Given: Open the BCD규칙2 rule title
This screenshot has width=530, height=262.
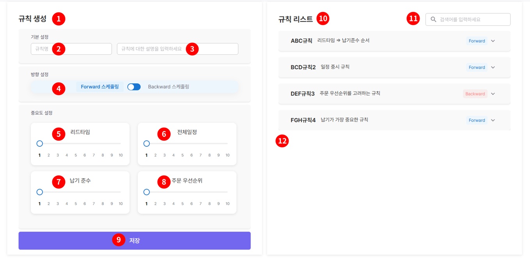Looking at the screenshot, I should click(303, 67).
